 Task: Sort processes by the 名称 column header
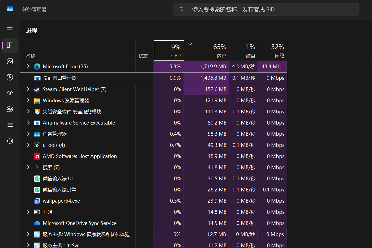(78, 50)
